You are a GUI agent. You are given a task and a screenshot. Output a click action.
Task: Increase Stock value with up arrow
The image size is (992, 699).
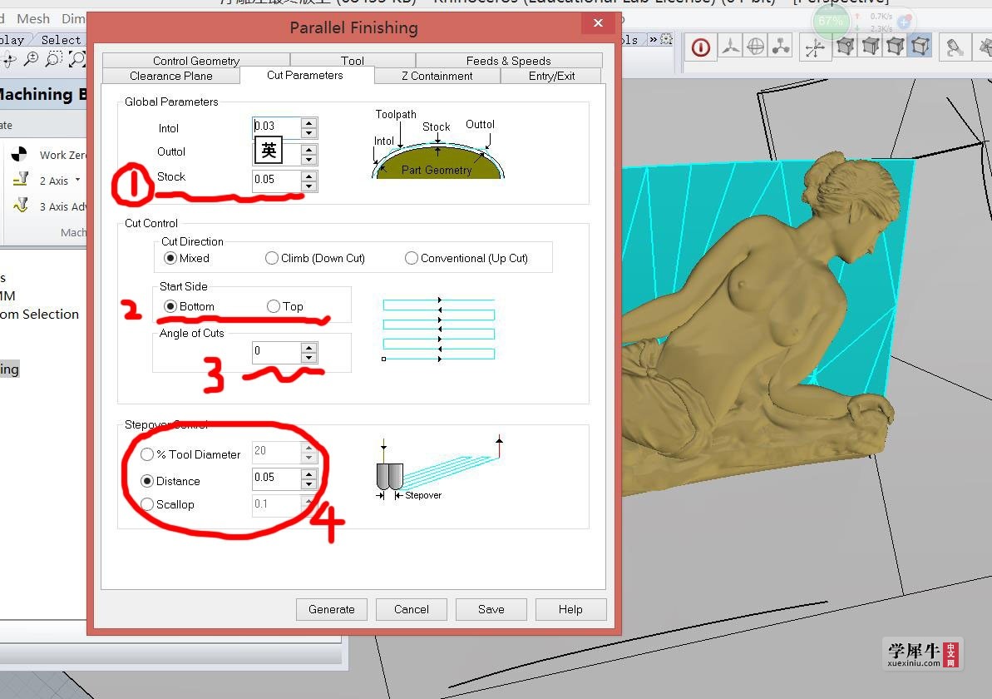[x=308, y=176]
